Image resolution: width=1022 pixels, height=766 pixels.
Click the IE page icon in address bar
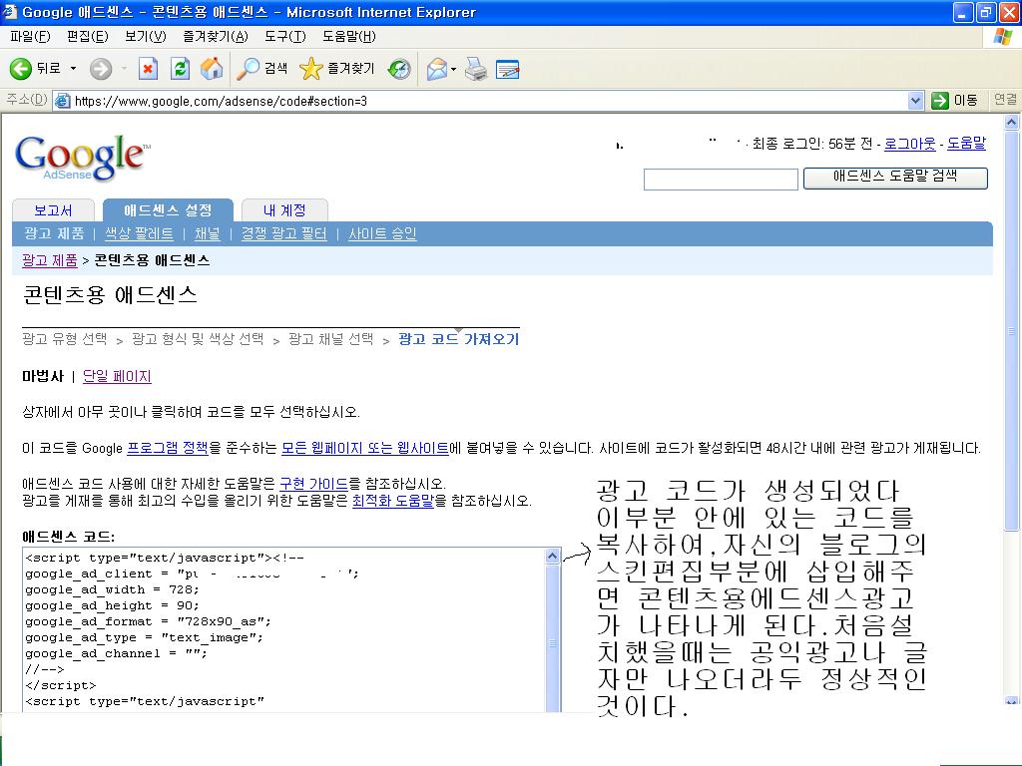coord(63,101)
